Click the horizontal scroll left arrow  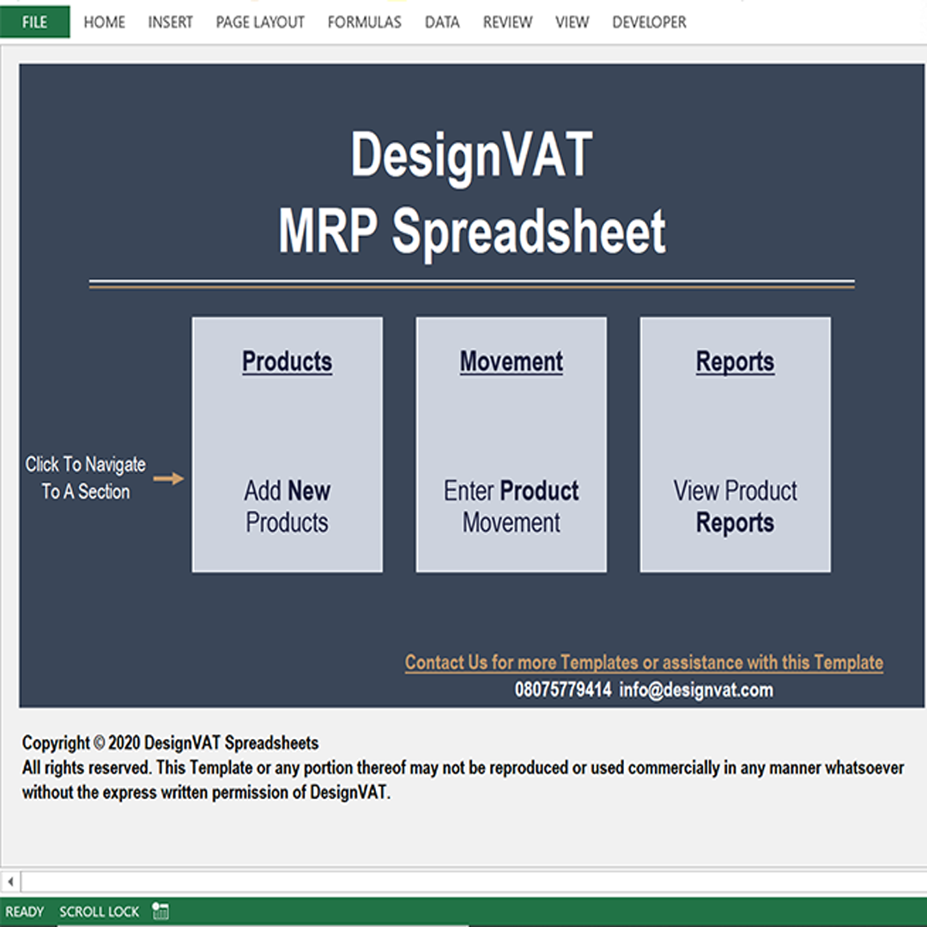tap(10, 882)
